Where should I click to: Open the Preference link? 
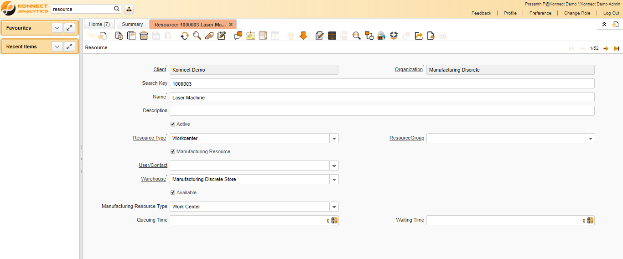click(x=540, y=13)
